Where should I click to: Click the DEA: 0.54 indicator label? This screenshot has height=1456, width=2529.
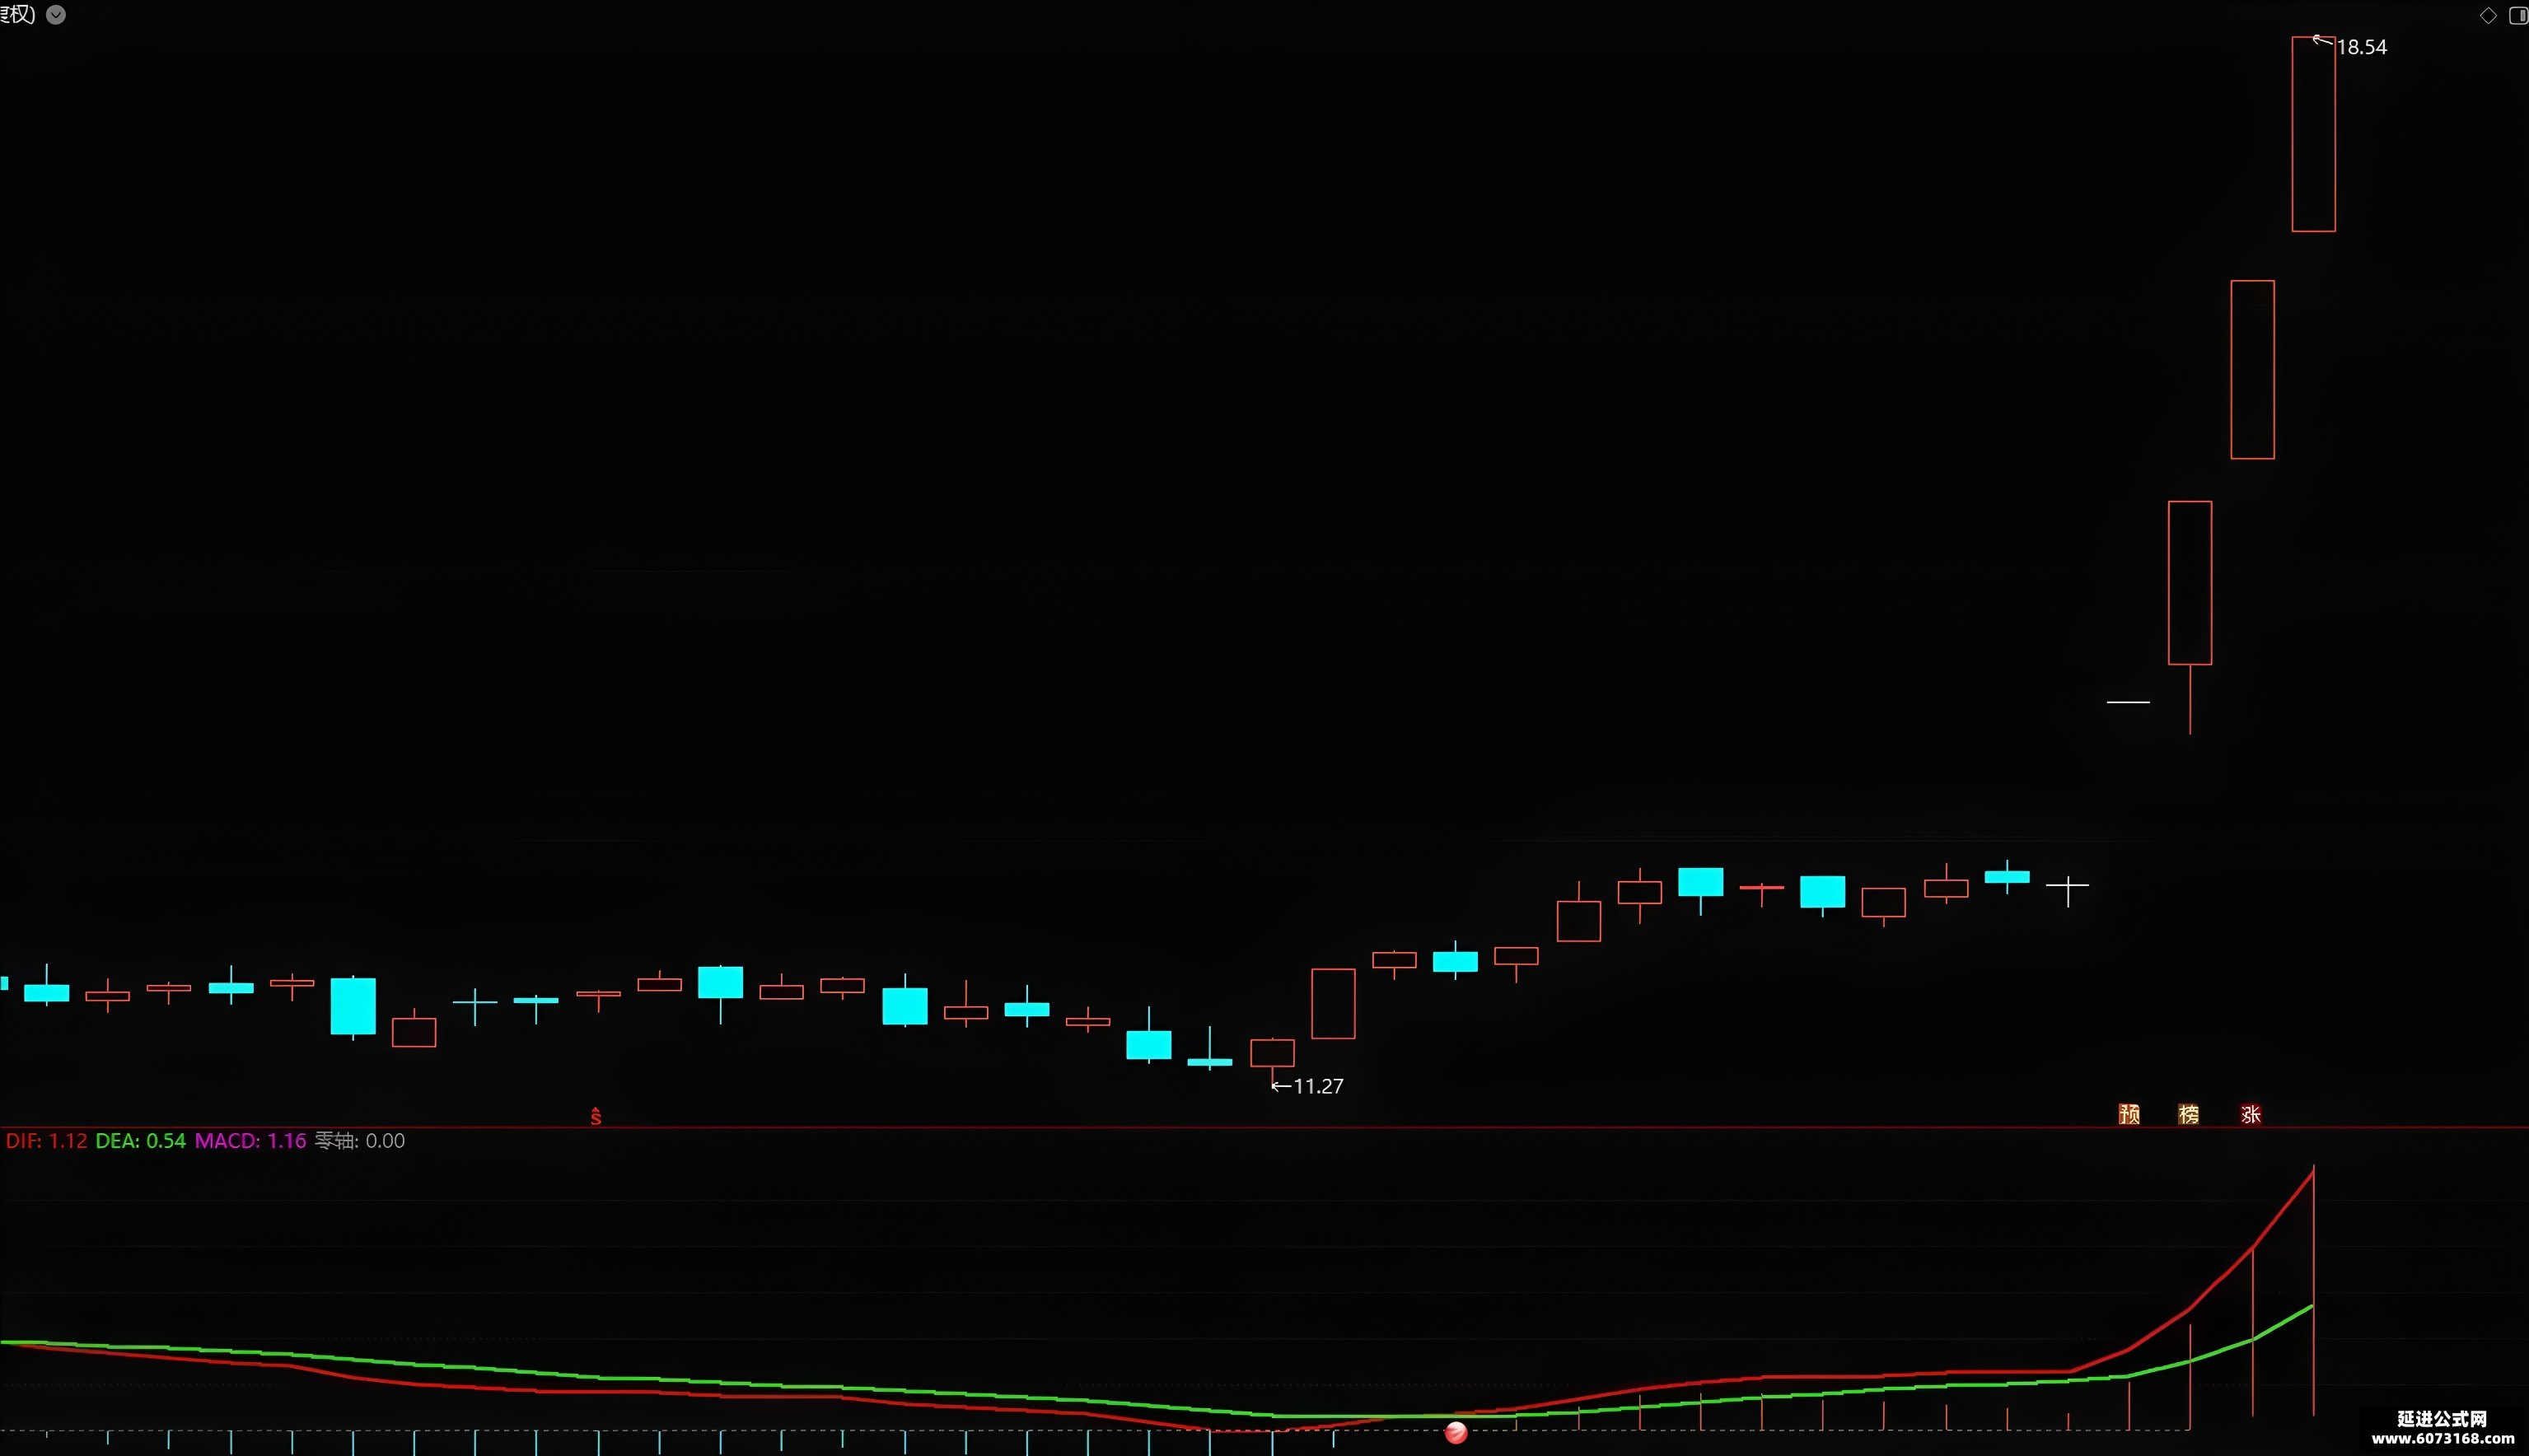141,1141
